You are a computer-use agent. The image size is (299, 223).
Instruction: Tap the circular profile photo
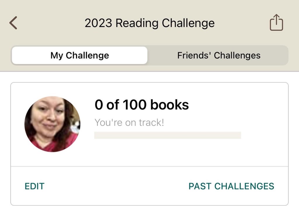[x=52, y=124]
